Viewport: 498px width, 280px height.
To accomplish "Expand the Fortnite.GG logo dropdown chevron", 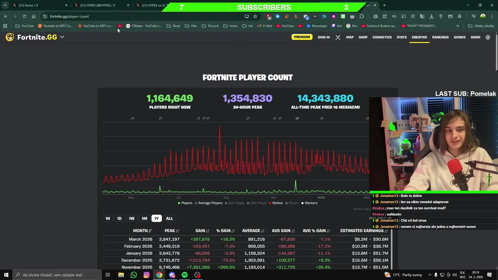I will [62, 37].
